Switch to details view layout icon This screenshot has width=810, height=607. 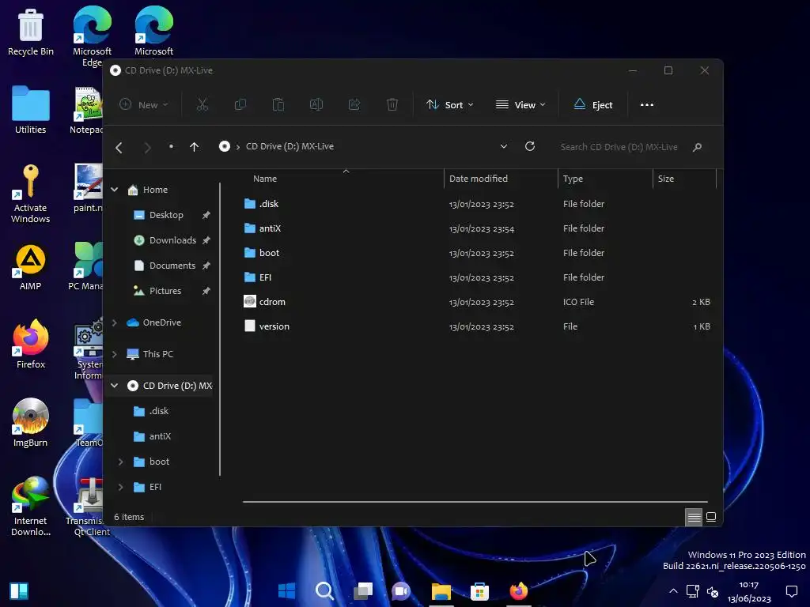coord(694,517)
